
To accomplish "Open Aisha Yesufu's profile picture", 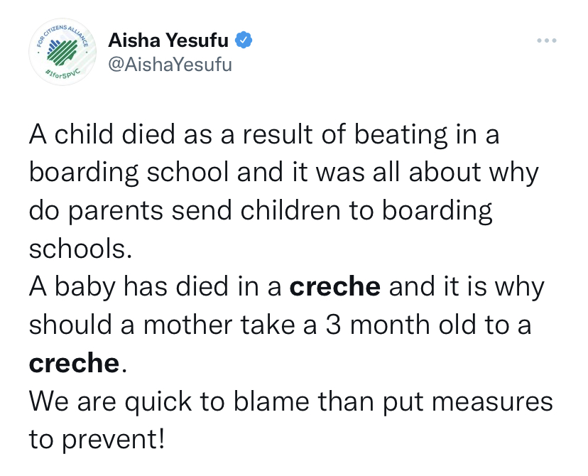I will pyautogui.click(x=58, y=55).
